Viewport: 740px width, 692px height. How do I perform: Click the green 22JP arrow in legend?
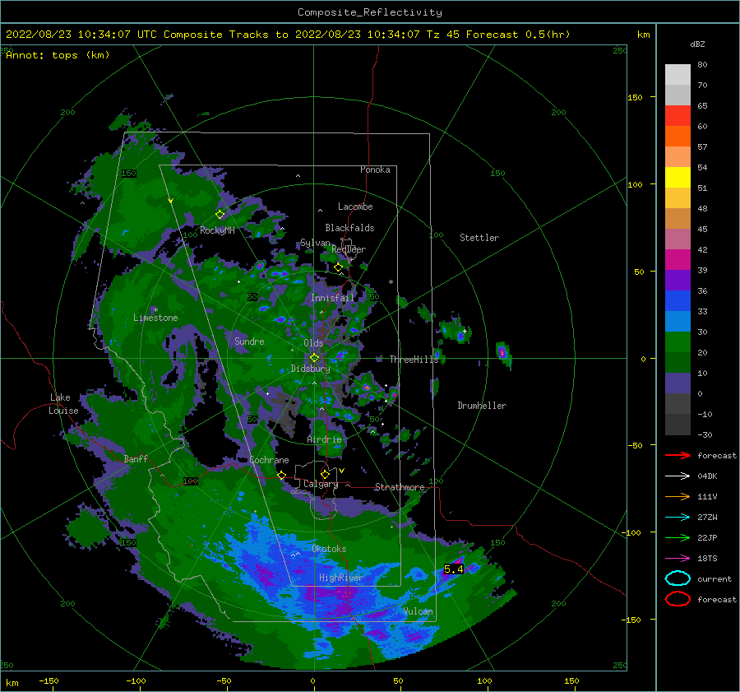678,537
